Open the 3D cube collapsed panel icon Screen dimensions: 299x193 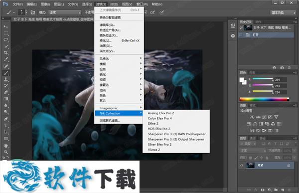233,35
